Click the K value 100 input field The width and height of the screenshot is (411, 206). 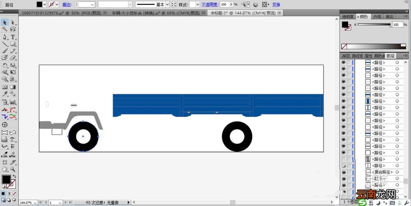397,25
